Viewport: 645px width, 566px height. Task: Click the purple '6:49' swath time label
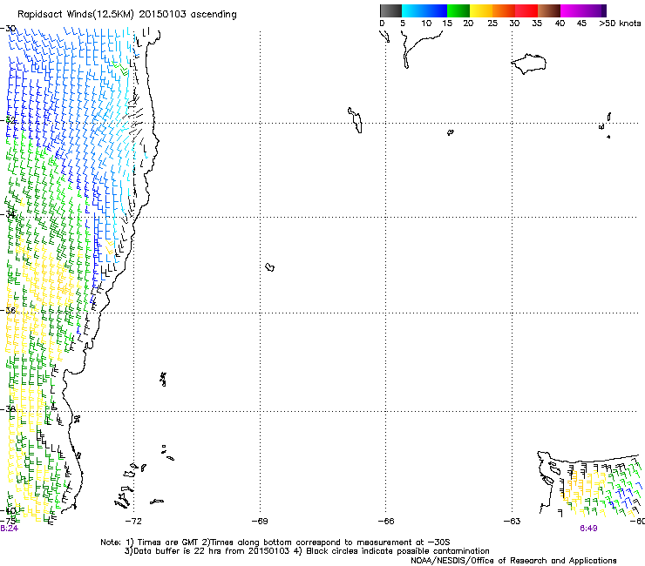[x=588, y=529]
